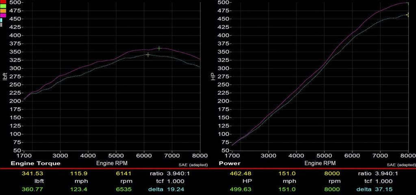Click the Engine Torque graph title
This screenshot has width=416, height=195.
[x=35, y=163]
